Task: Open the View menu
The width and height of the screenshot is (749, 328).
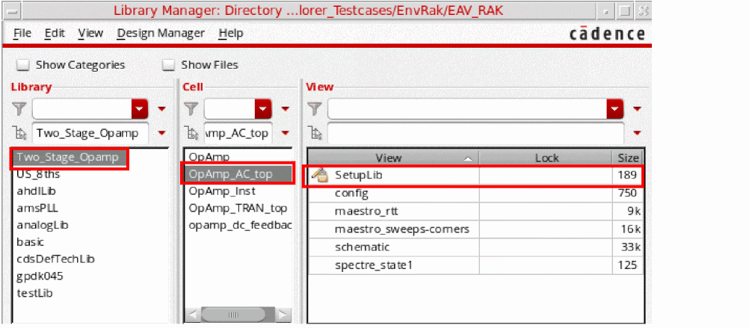Action: click(x=90, y=34)
